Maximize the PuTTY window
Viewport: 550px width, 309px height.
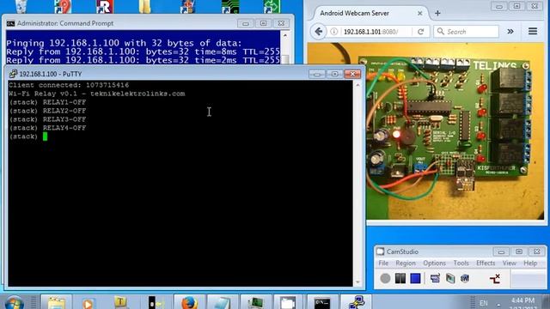point(334,74)
